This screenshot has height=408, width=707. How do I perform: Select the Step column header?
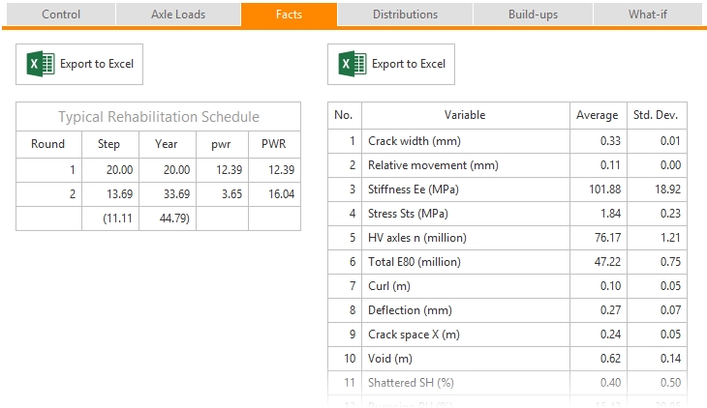click(108, 144)
